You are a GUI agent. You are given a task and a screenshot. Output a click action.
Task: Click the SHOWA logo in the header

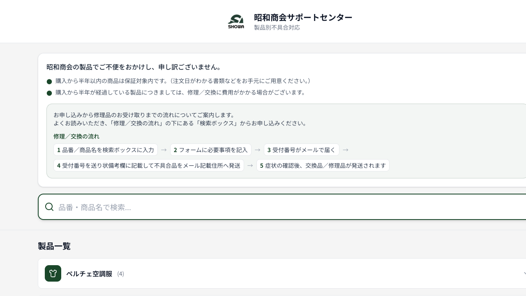235,21
